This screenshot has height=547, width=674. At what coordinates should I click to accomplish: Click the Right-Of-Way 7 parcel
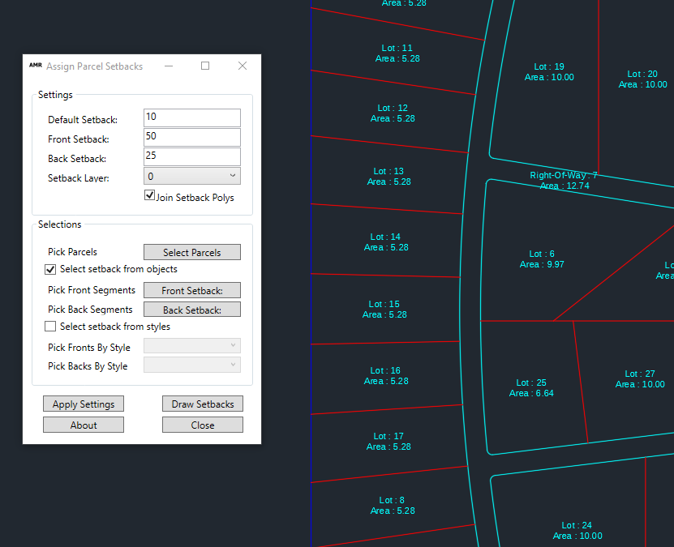(563, 180)
